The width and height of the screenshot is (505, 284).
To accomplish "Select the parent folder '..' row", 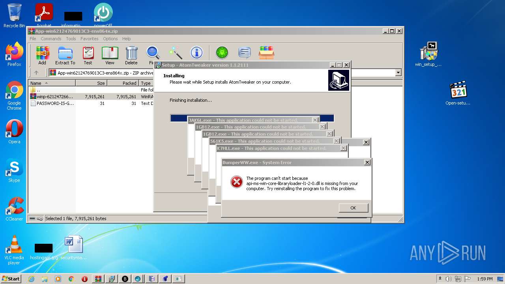I will (91, 90).
